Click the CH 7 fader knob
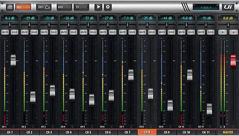Screen dimensions: 239x136 click(131, 75)
